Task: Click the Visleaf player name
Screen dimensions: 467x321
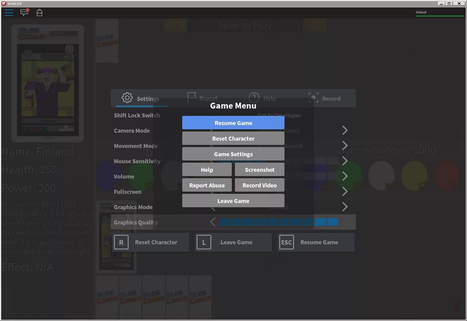Action: click(x=421, y=12)
